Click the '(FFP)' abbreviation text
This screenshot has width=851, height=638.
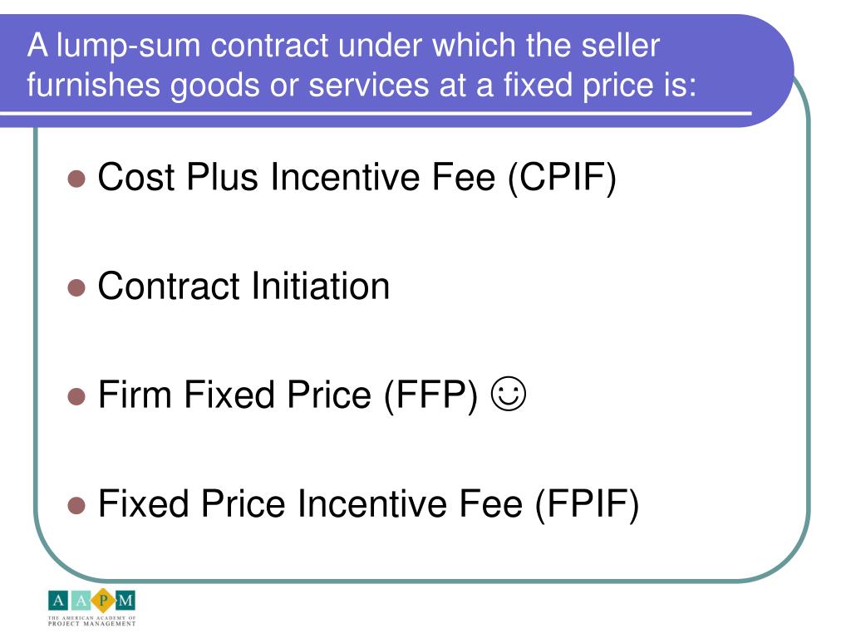tap(431, 395)
